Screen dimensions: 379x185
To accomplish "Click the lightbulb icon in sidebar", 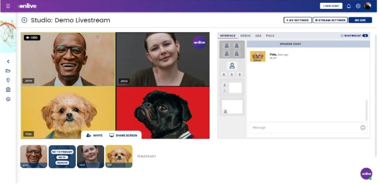I will [8, 80].
